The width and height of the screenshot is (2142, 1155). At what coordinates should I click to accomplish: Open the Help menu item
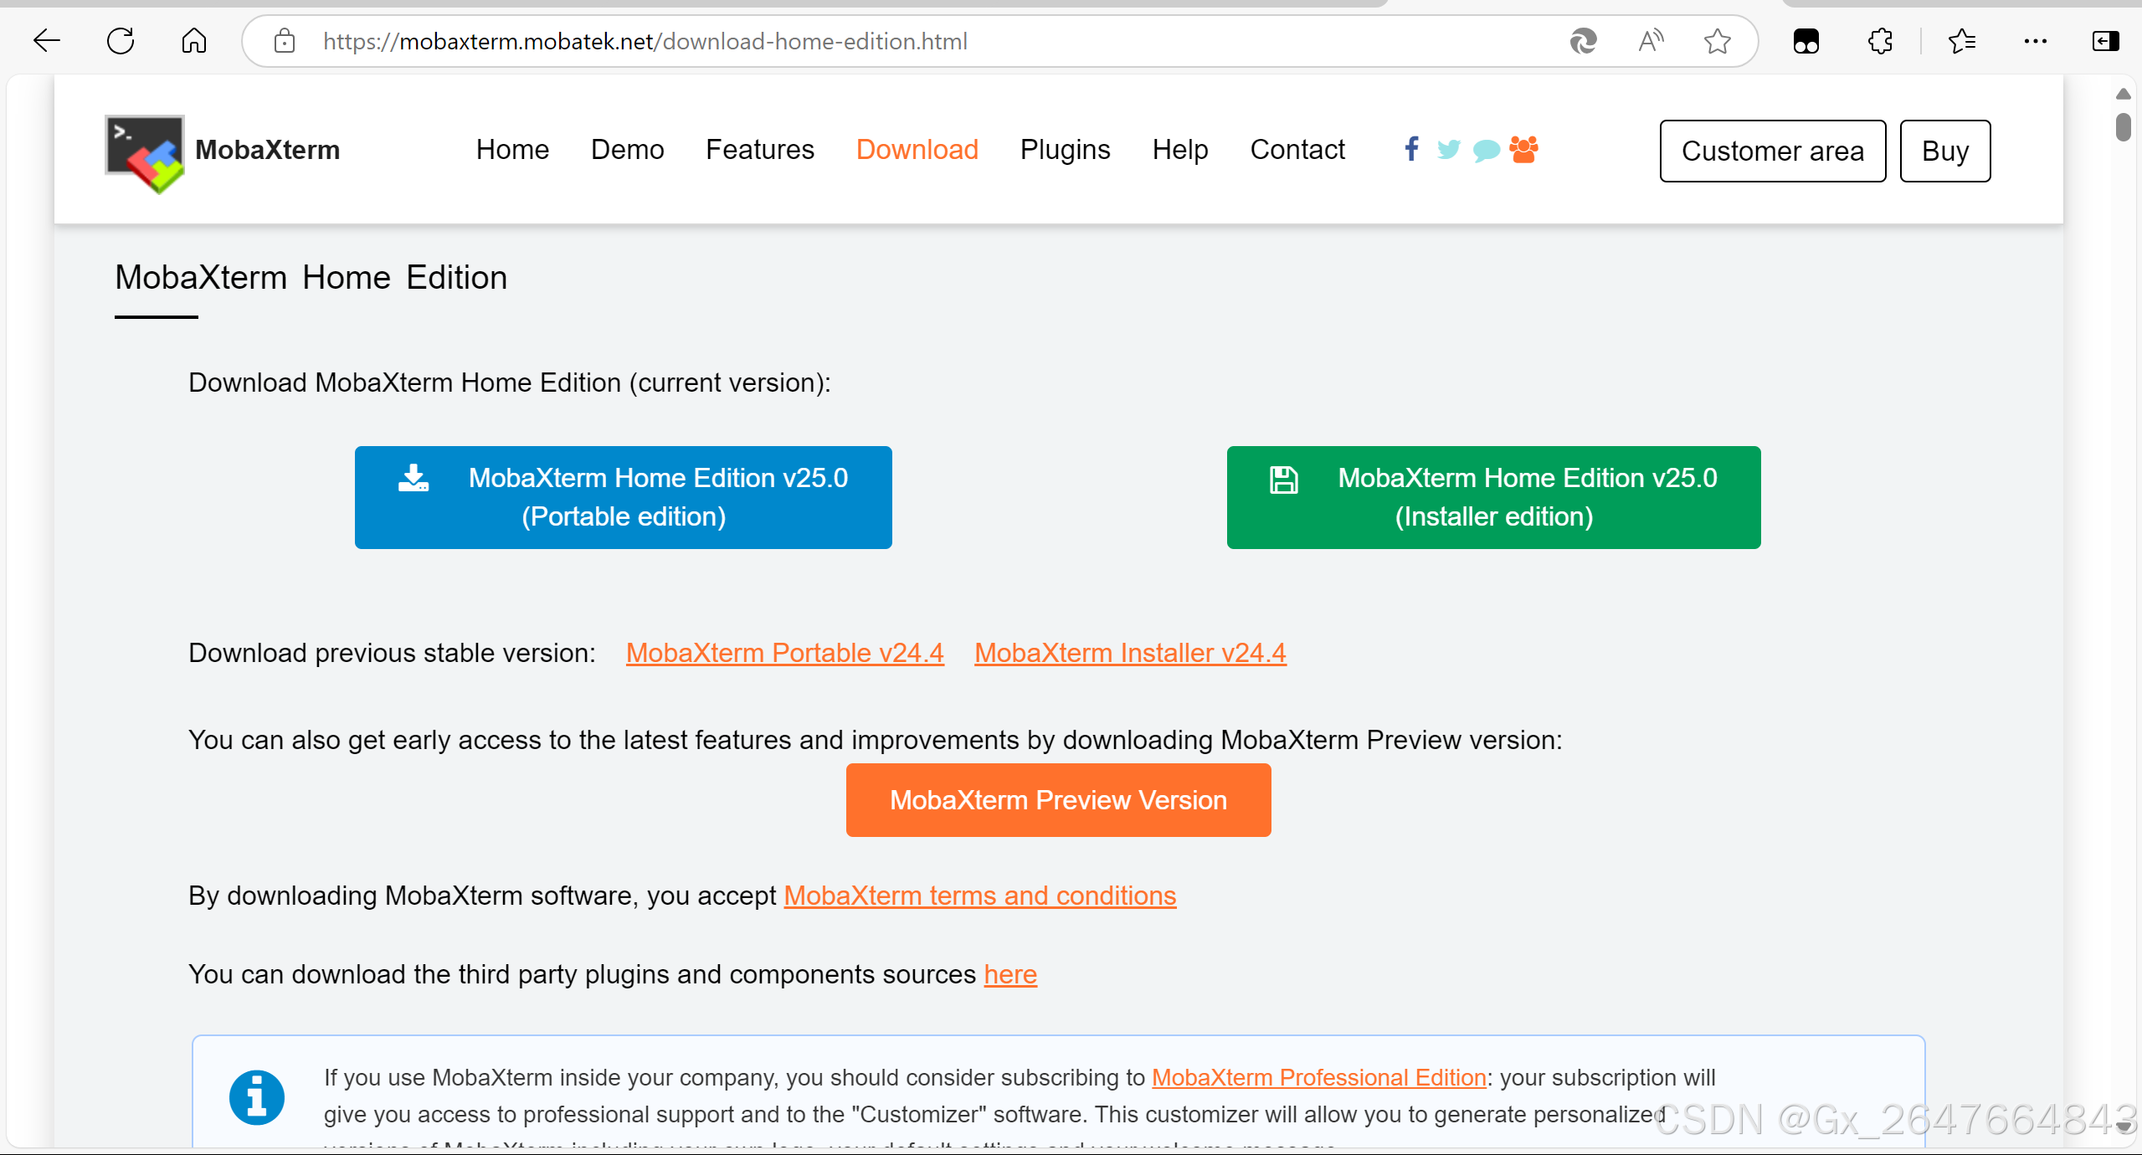point(1179,150)
